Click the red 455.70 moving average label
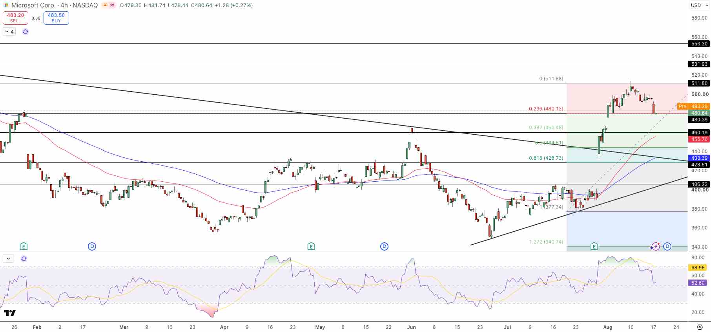Image resolution: width=711 pixels, height=332 pixels. [x=699, y=139]
